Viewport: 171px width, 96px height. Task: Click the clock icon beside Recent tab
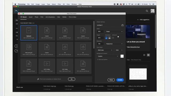[21, 17]
